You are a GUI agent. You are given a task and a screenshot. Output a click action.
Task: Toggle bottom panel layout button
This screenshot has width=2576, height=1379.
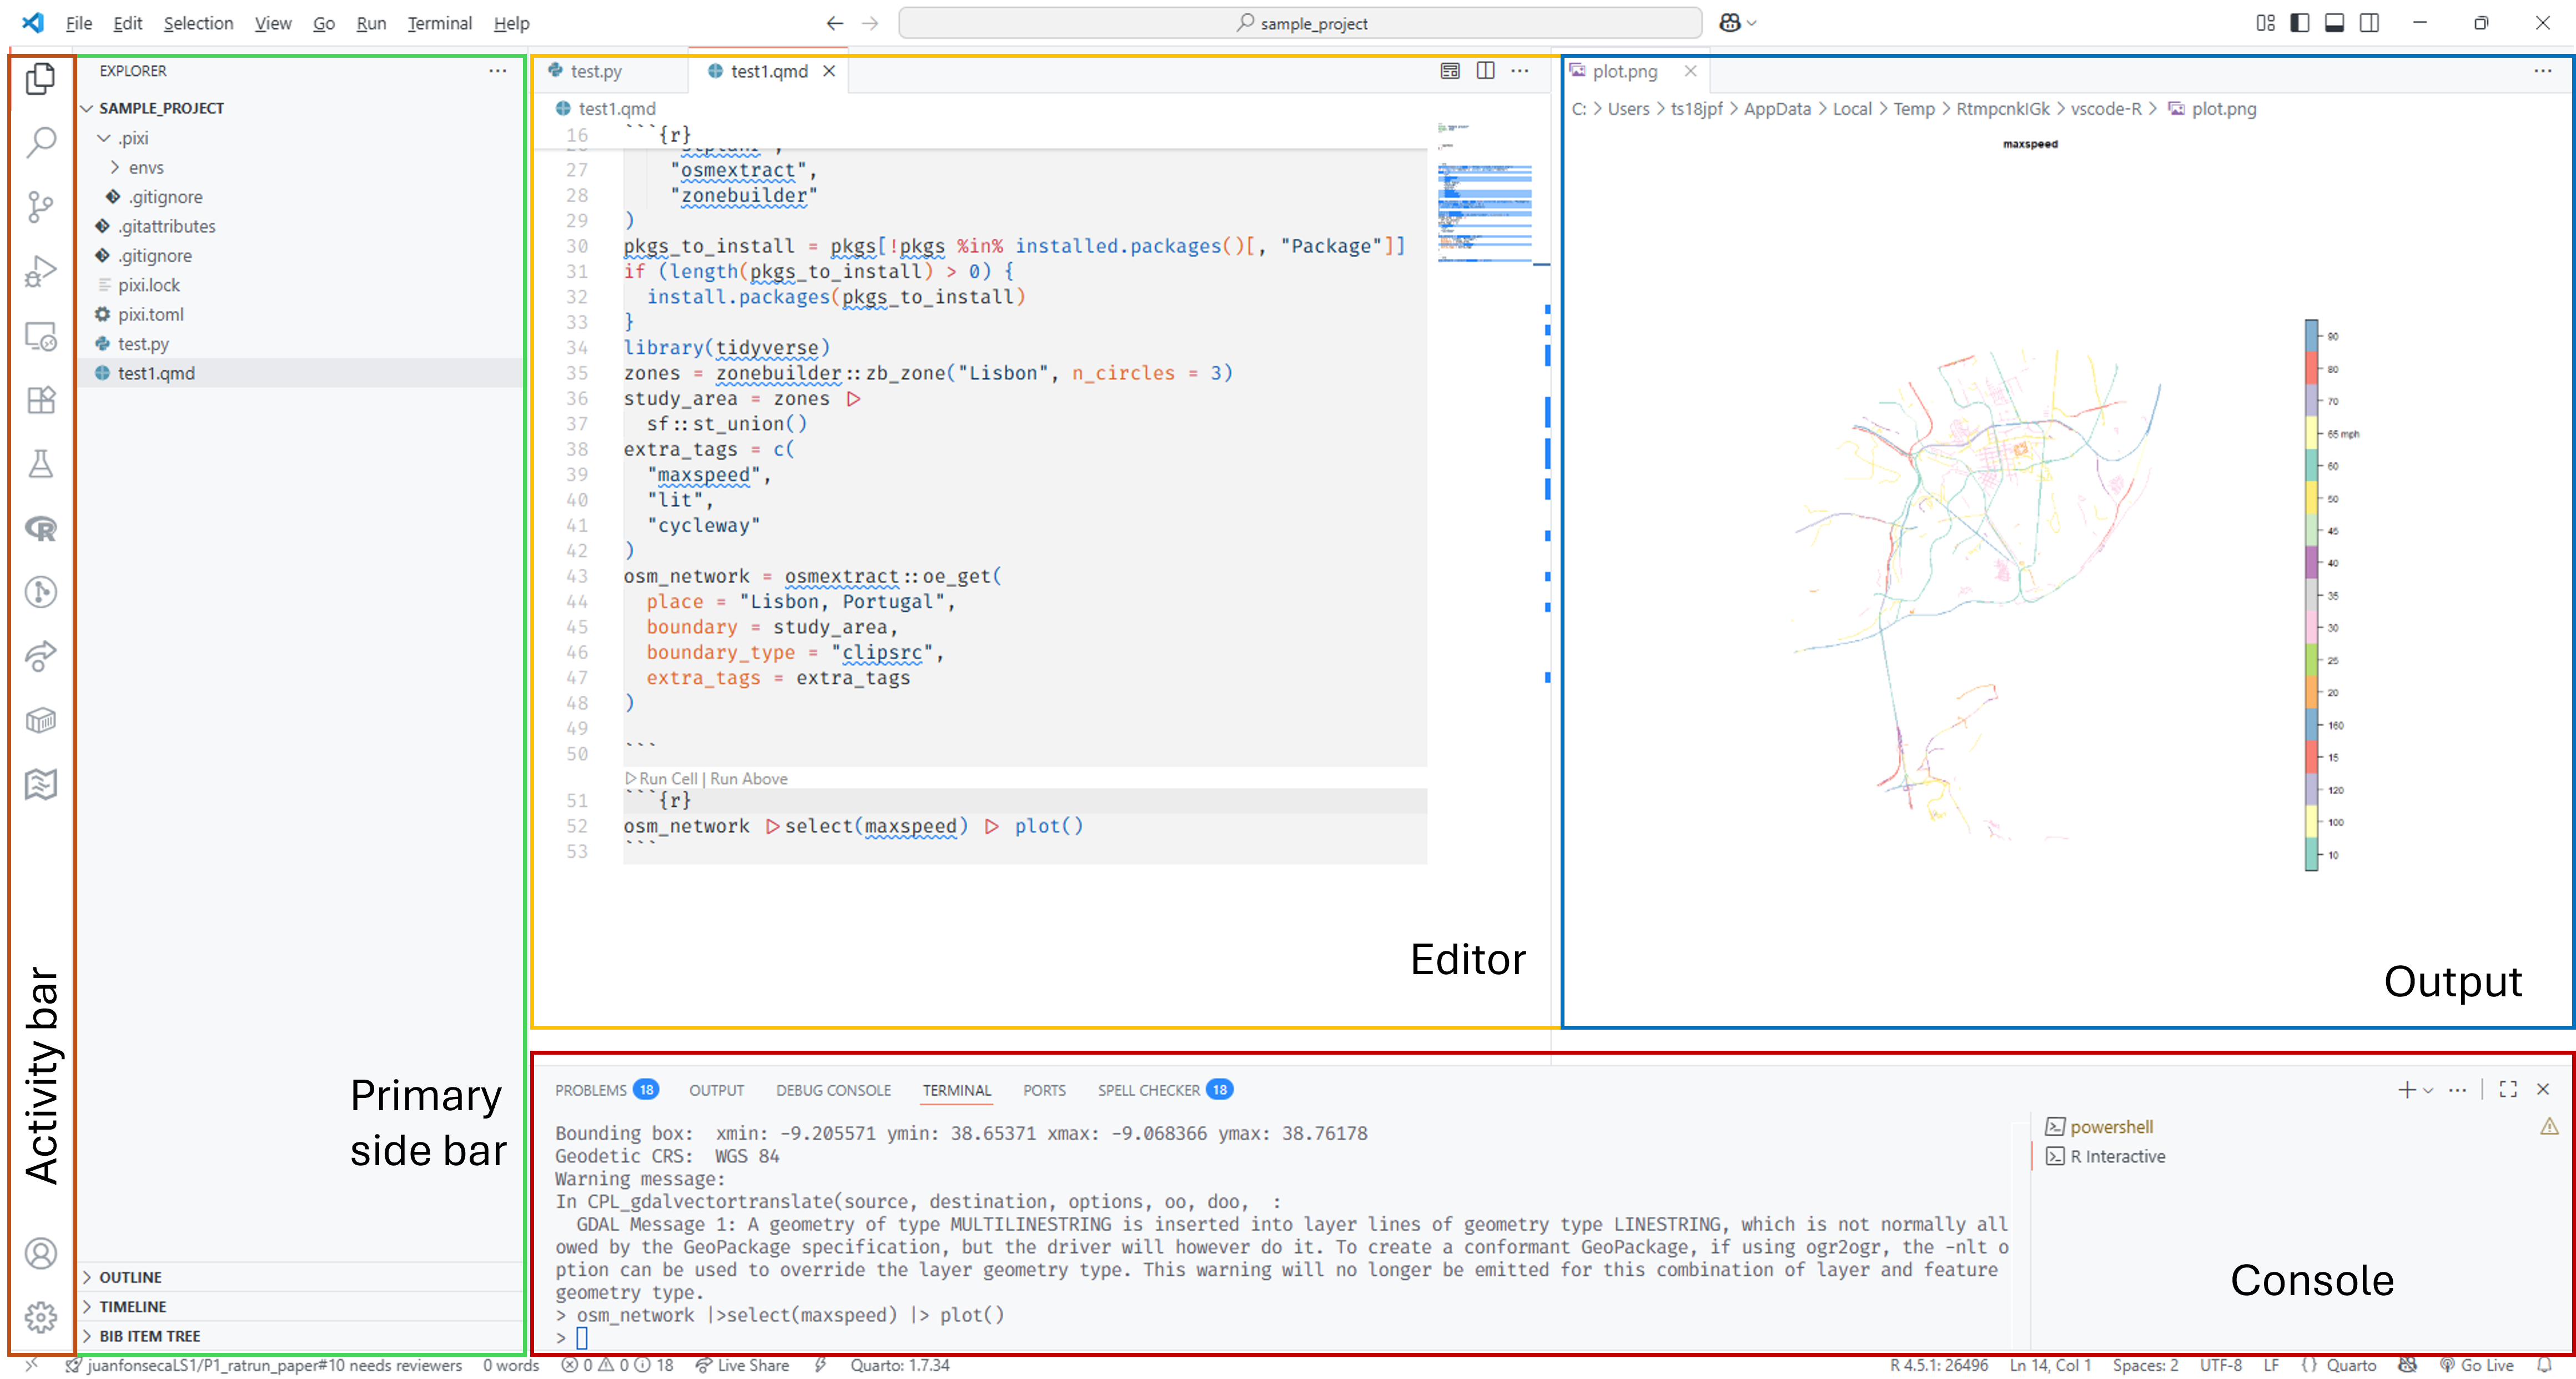(2334, 23)
